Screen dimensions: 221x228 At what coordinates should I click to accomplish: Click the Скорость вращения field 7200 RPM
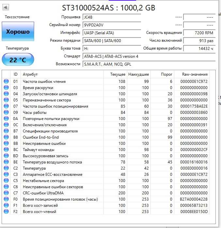[199, 33]
